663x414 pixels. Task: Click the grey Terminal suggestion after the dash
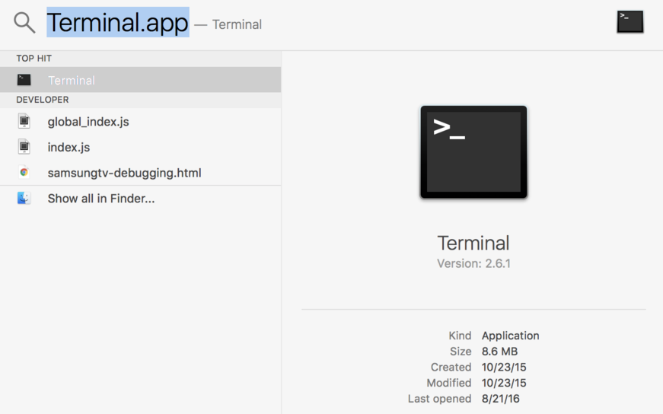pos(237,24)
